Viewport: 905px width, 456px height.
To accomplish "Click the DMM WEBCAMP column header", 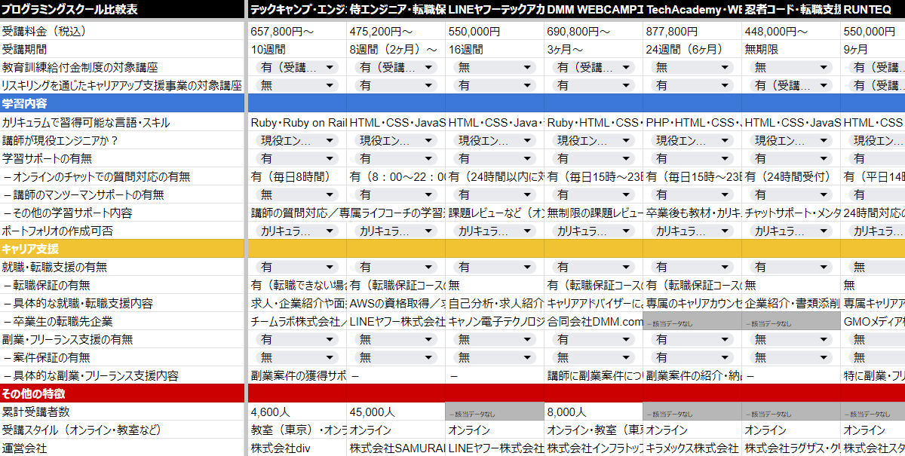I will click(594, 10).
